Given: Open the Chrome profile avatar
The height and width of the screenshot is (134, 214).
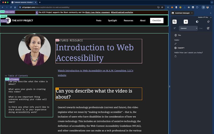Looking at the screenshot, I should (x=208, y=7).
